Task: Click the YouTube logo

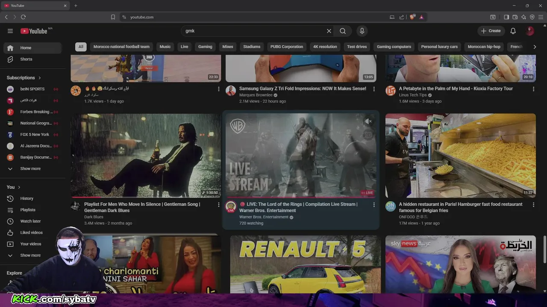Action: (x=34, y=31)
